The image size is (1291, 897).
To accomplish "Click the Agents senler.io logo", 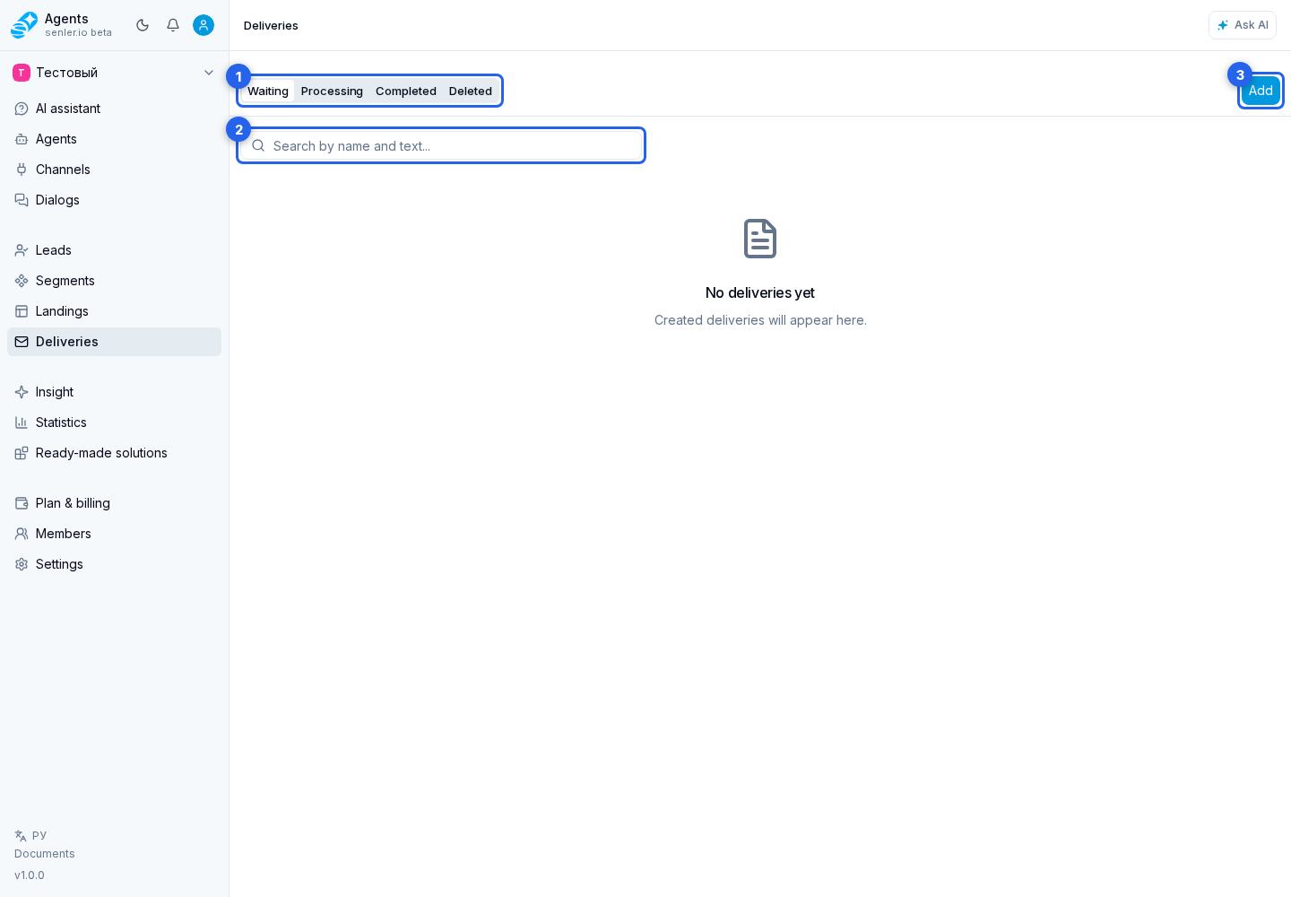I will (x=24, y=25).
